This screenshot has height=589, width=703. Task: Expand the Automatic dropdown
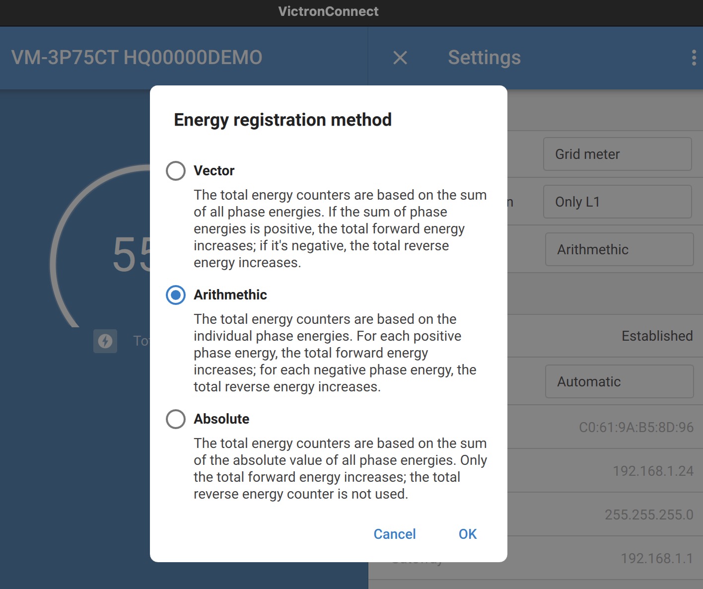pyautogui.click(x=619, y=381)
